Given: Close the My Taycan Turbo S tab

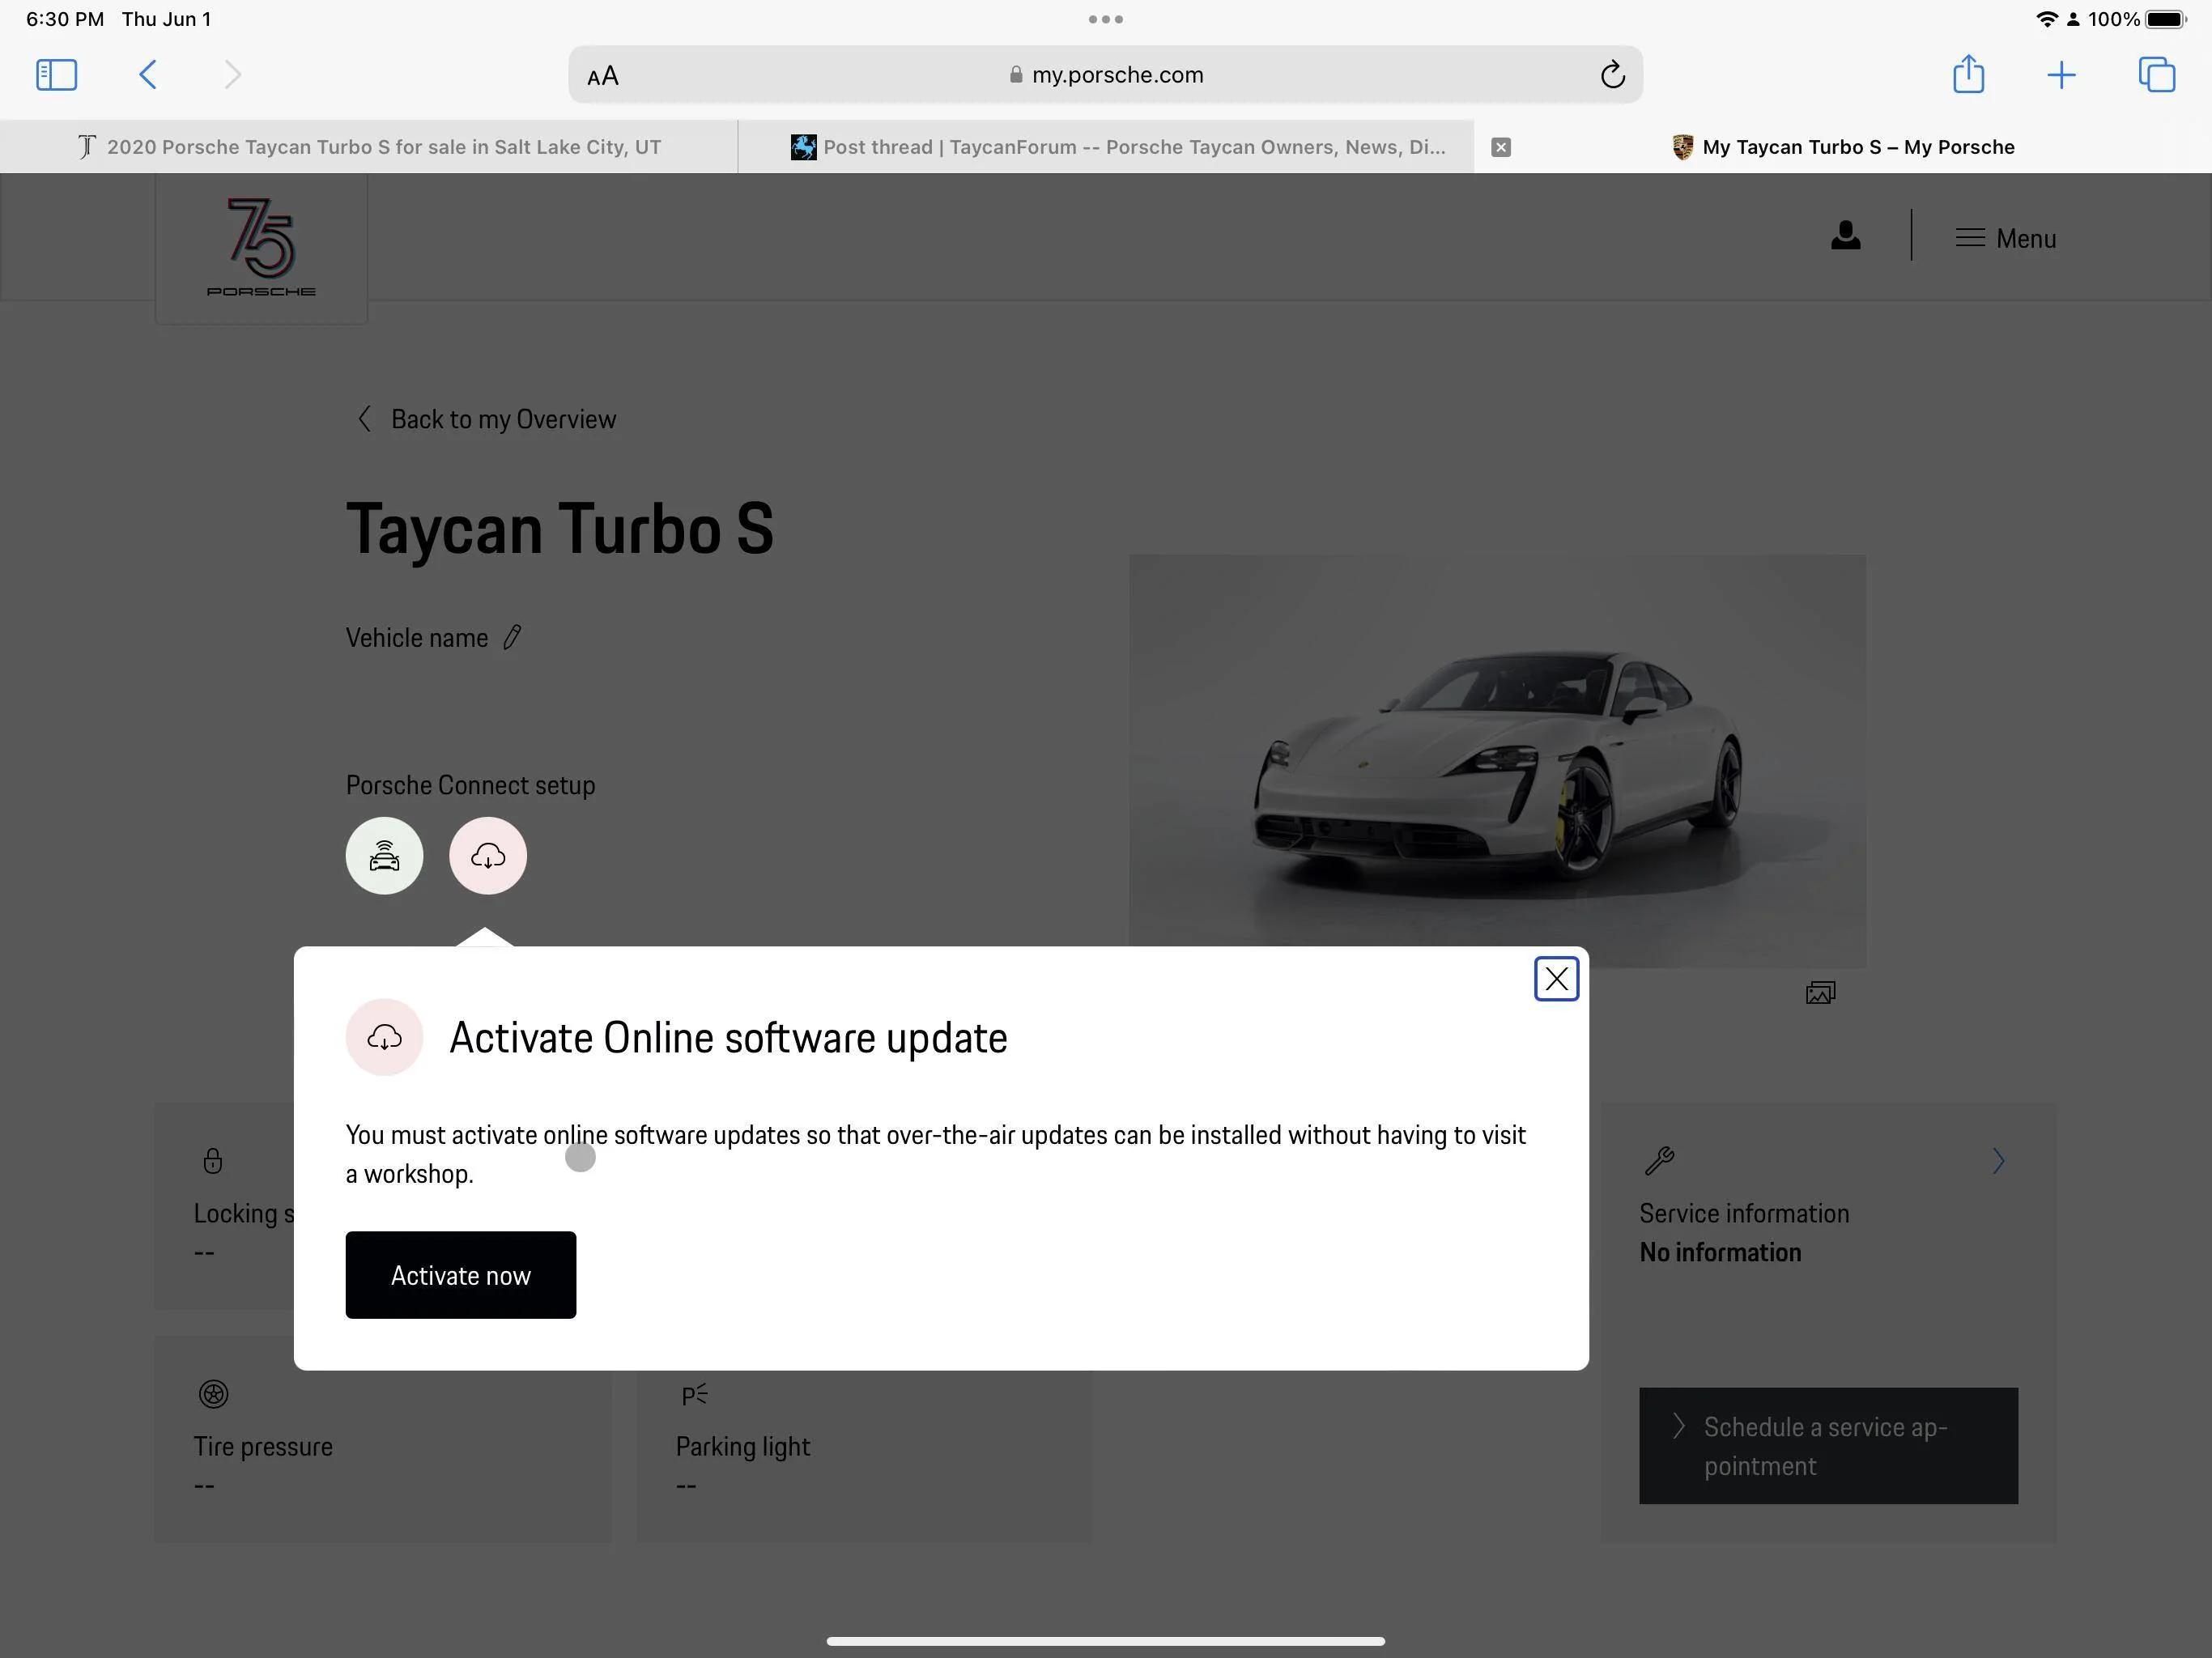Looking at the screenshot, I should click(x=1500, y=147).
